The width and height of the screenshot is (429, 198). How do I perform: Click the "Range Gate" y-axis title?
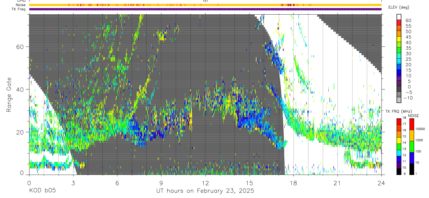pyautogui.click(x=9, y=95)
